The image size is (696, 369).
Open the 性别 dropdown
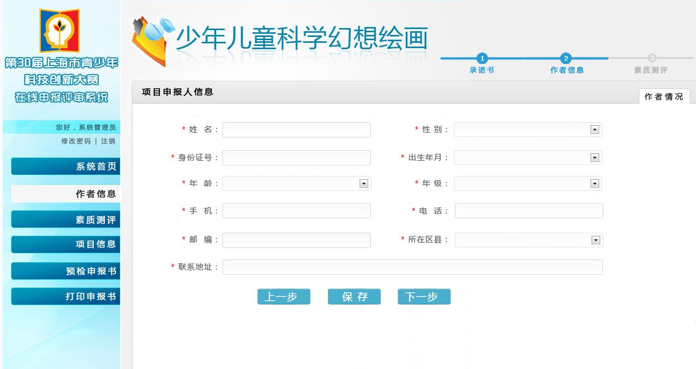pos(594,130)
